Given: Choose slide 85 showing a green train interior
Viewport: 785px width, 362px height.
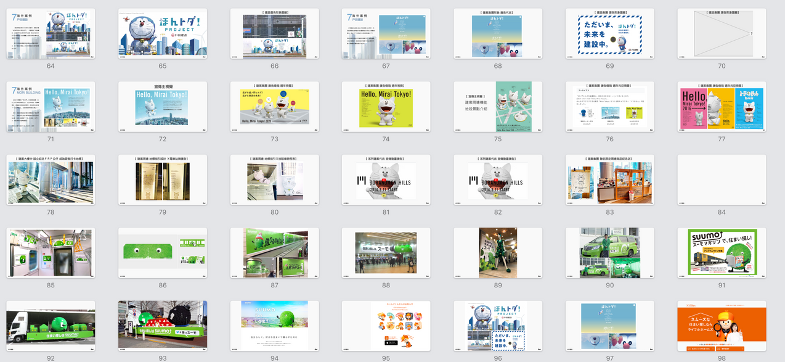Looking at the screenshot, I should pyautogui.click(x=51, y=253).
